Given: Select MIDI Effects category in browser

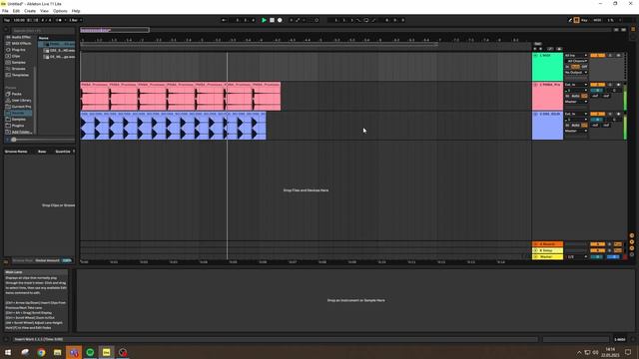Looking at the screenshot, I should pos(19,43).
